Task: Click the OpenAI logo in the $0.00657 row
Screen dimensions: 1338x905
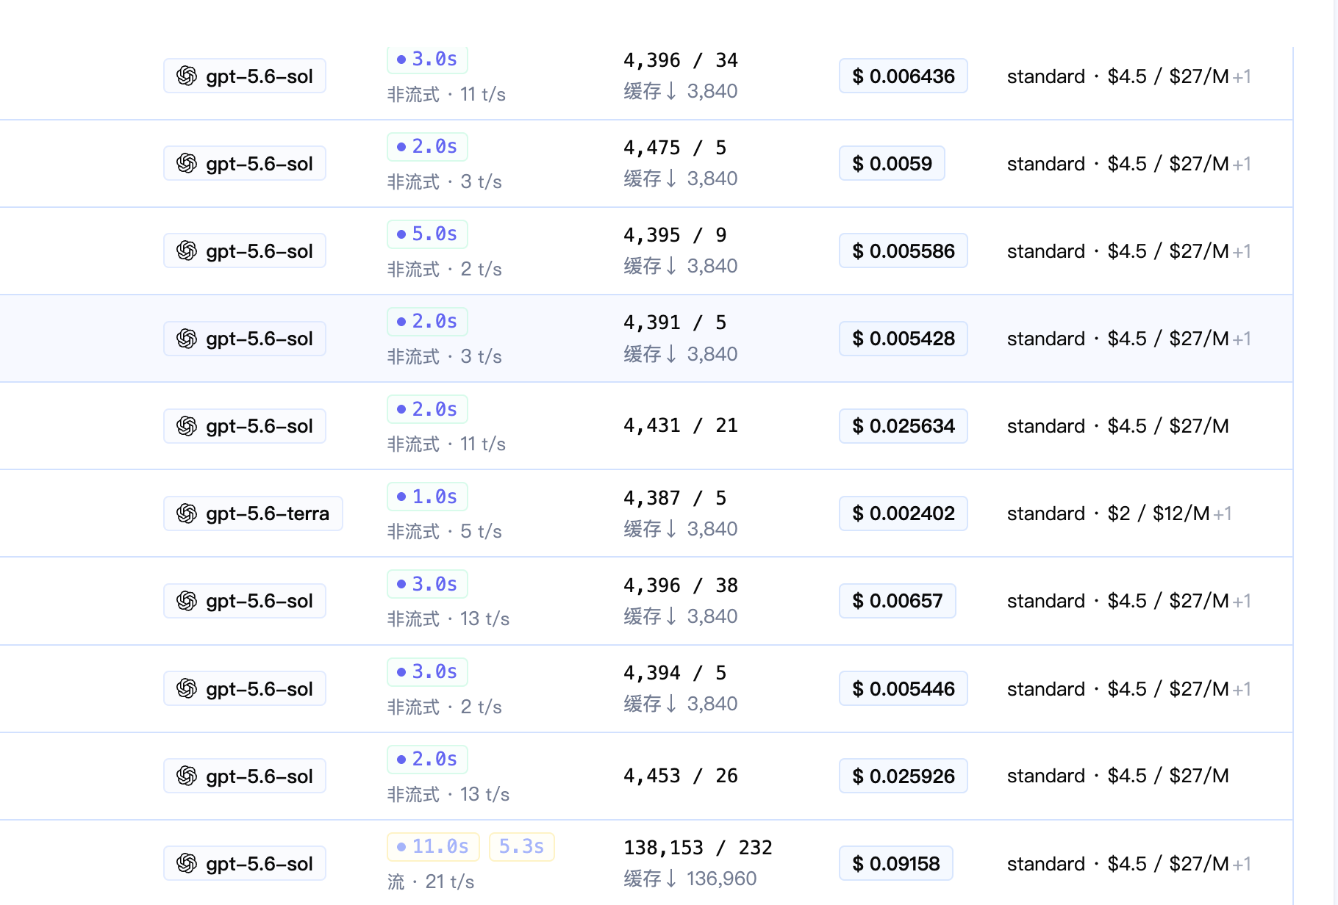Action: click(x=187, y=600)
